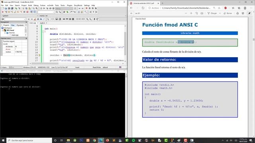Click the PDF print icon
The width and height of the screenshot is (255, 143).
click(237, 13)
